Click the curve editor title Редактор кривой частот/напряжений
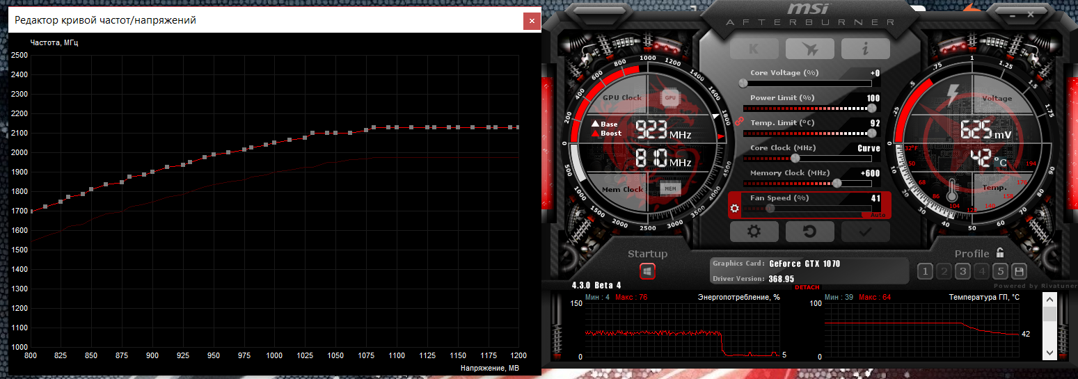The width and height of the screenshot is (1078, 379). pyautogui.click(x=104, y=21)
